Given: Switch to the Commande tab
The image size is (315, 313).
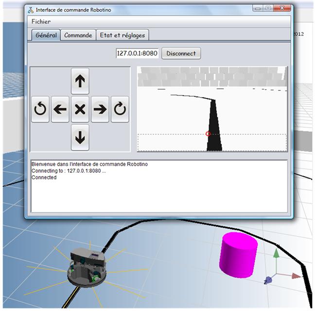Looking at the screenshot, I should coord(78,35).
